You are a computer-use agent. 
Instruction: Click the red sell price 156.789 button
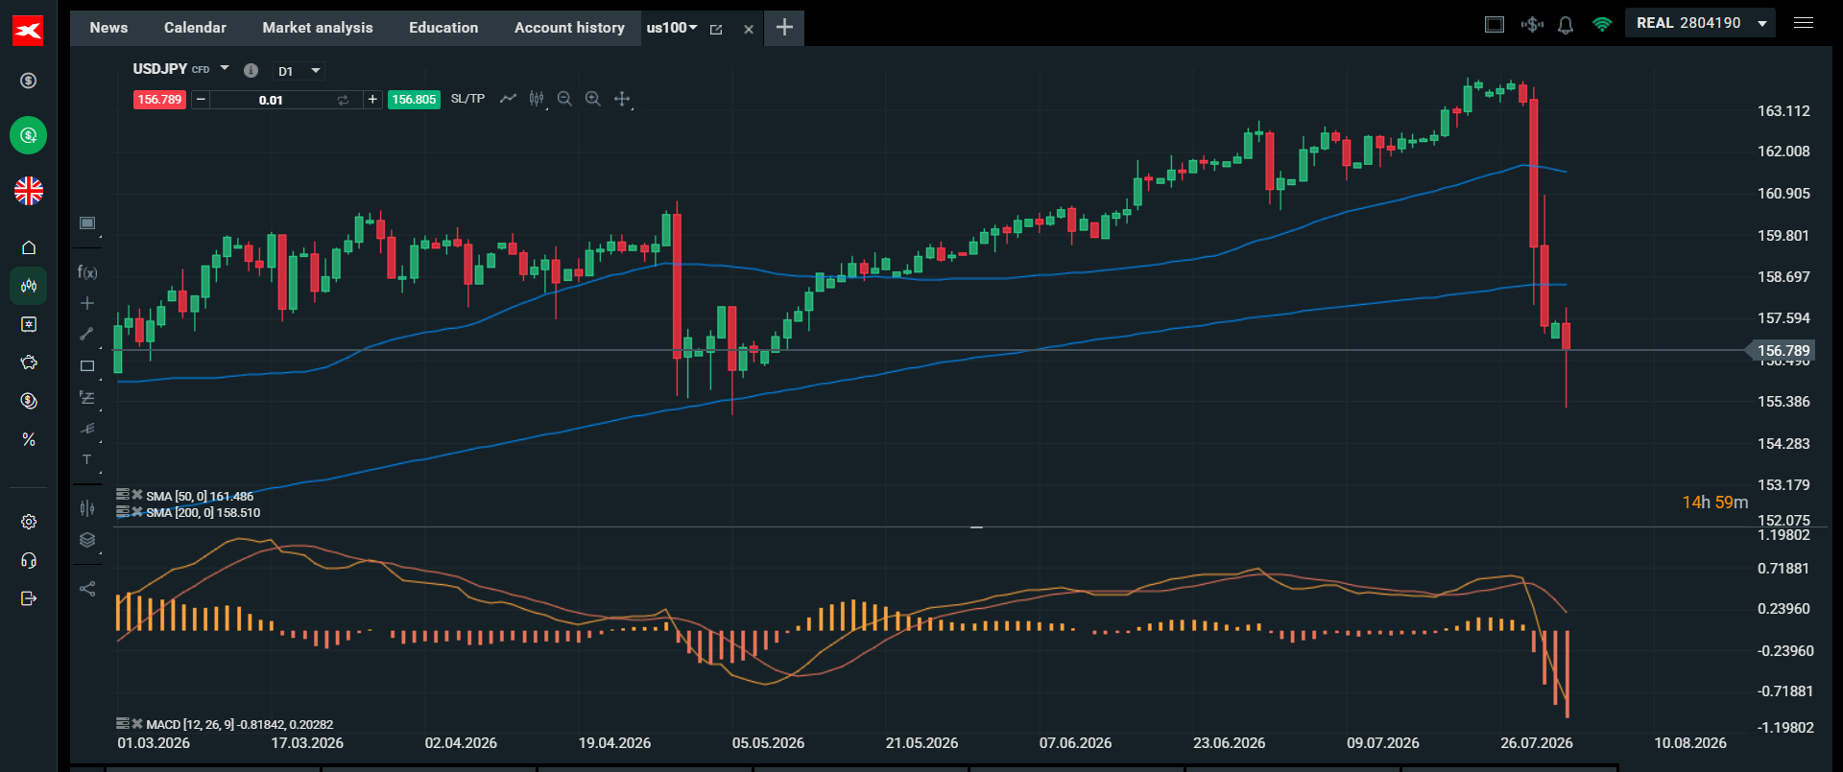click(159, 100)
